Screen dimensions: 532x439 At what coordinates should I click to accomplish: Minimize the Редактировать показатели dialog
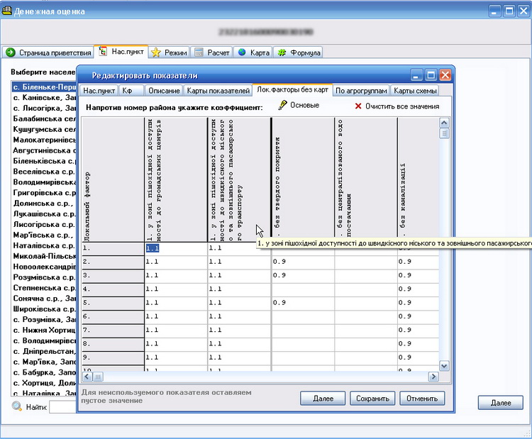(416, 75)
